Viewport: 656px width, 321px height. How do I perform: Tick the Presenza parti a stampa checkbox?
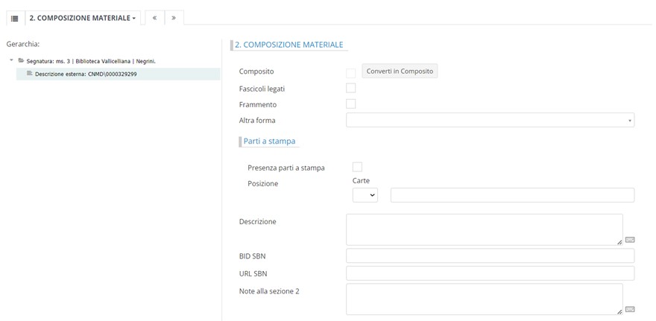pyautogui.click(x=357, y=167)
